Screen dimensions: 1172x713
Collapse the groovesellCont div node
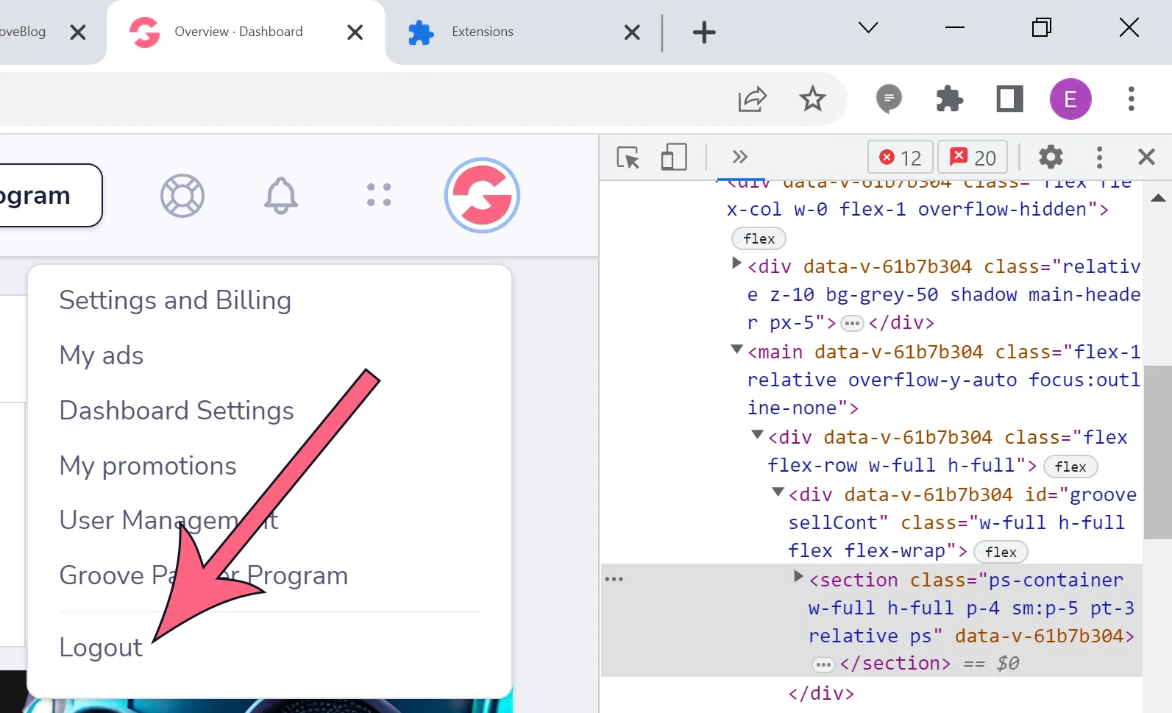coord(778,492)
